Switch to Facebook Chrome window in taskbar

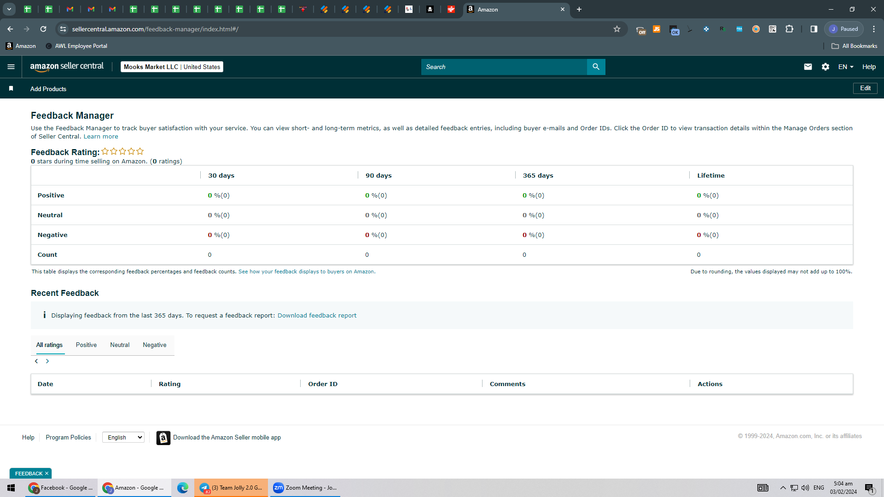point(61,488)
